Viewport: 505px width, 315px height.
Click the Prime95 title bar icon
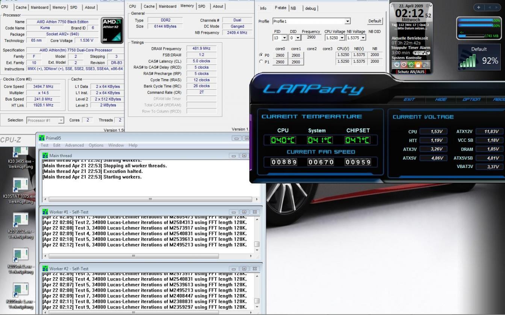42,138
